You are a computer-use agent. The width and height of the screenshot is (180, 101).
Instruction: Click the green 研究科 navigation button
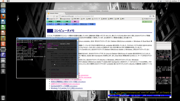click(x=59, y=22)
